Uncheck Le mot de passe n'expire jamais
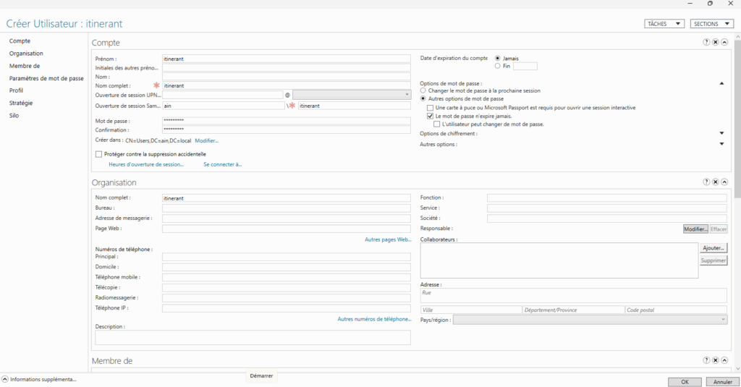Viewport: 741px width, 387px height. [x=430, y=116]
